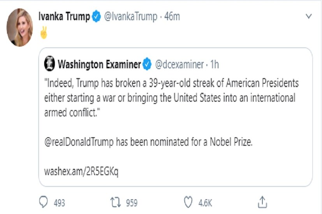The image size is (322, 214).
Task: Click the @dcexaminer handle
Action: click(179, 64)
